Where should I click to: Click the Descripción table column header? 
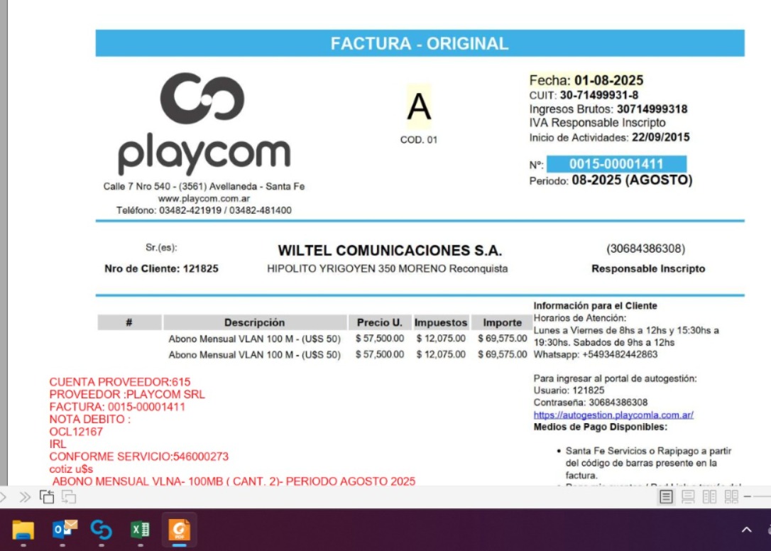click(254, 322)
